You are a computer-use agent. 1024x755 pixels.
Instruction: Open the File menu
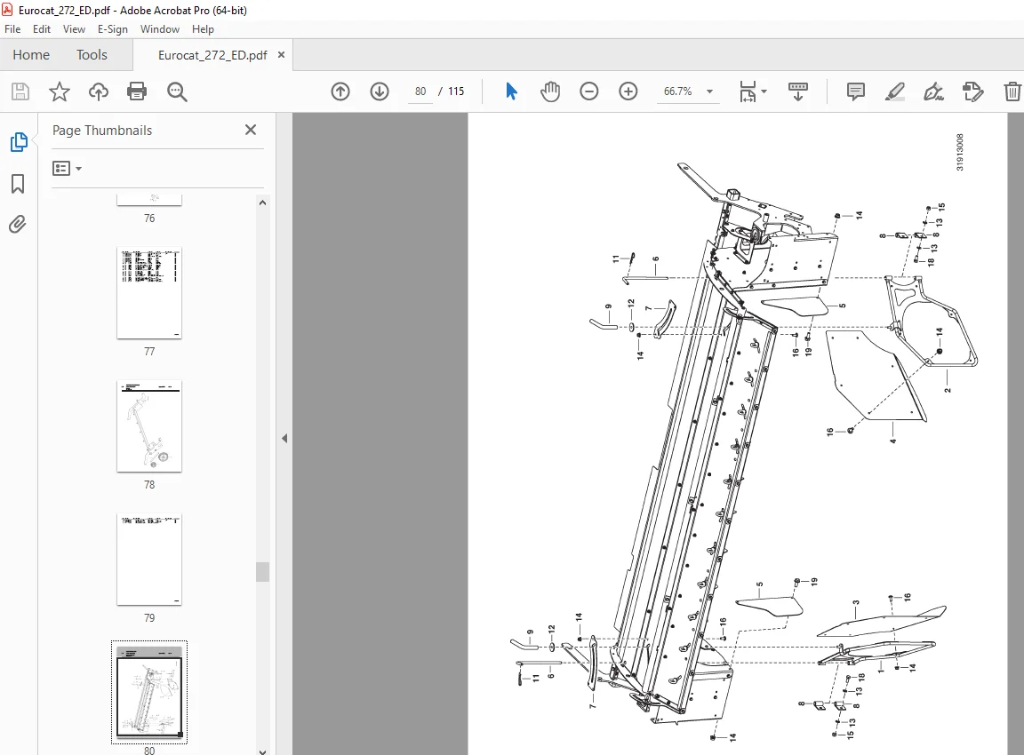[x=12, y=29]
